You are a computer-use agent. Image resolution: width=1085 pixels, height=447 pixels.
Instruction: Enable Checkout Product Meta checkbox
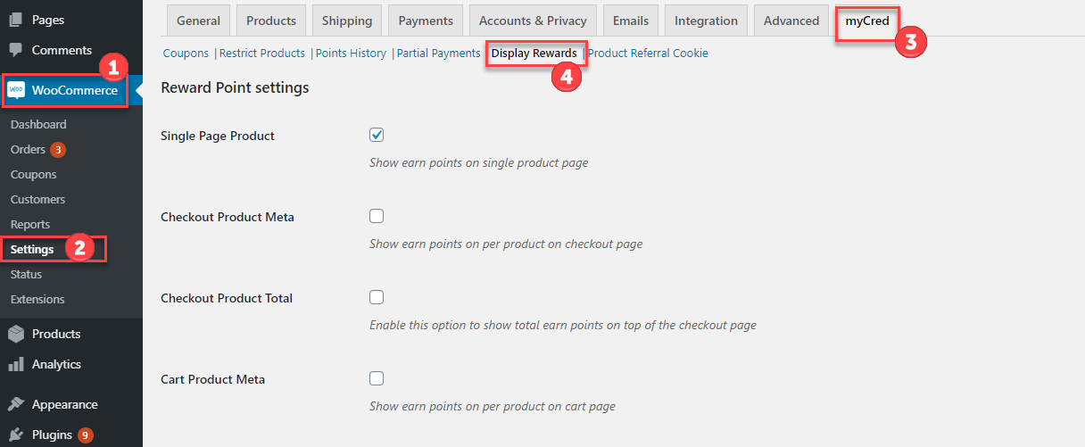pyautogui.click(x=377, y=216)
